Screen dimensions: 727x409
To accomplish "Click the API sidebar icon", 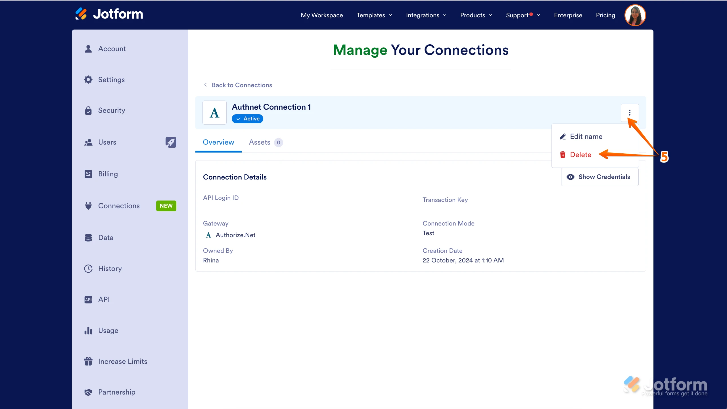I will [88, 299].
